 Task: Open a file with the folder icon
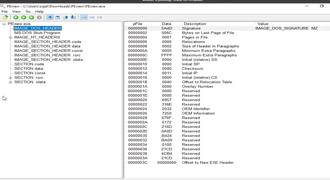5,17
